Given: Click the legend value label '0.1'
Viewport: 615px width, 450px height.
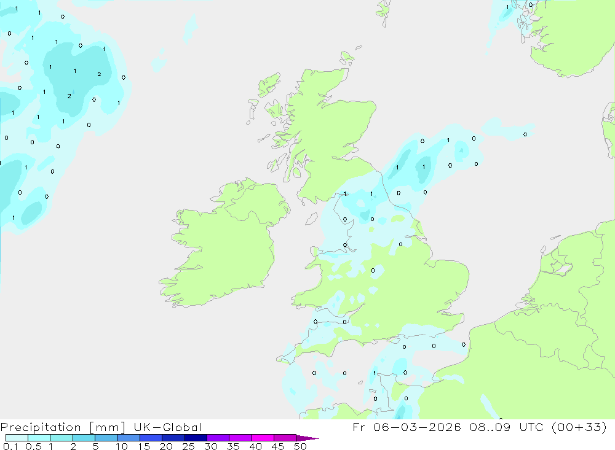Looking at the screenshot, I should point(10,446).
